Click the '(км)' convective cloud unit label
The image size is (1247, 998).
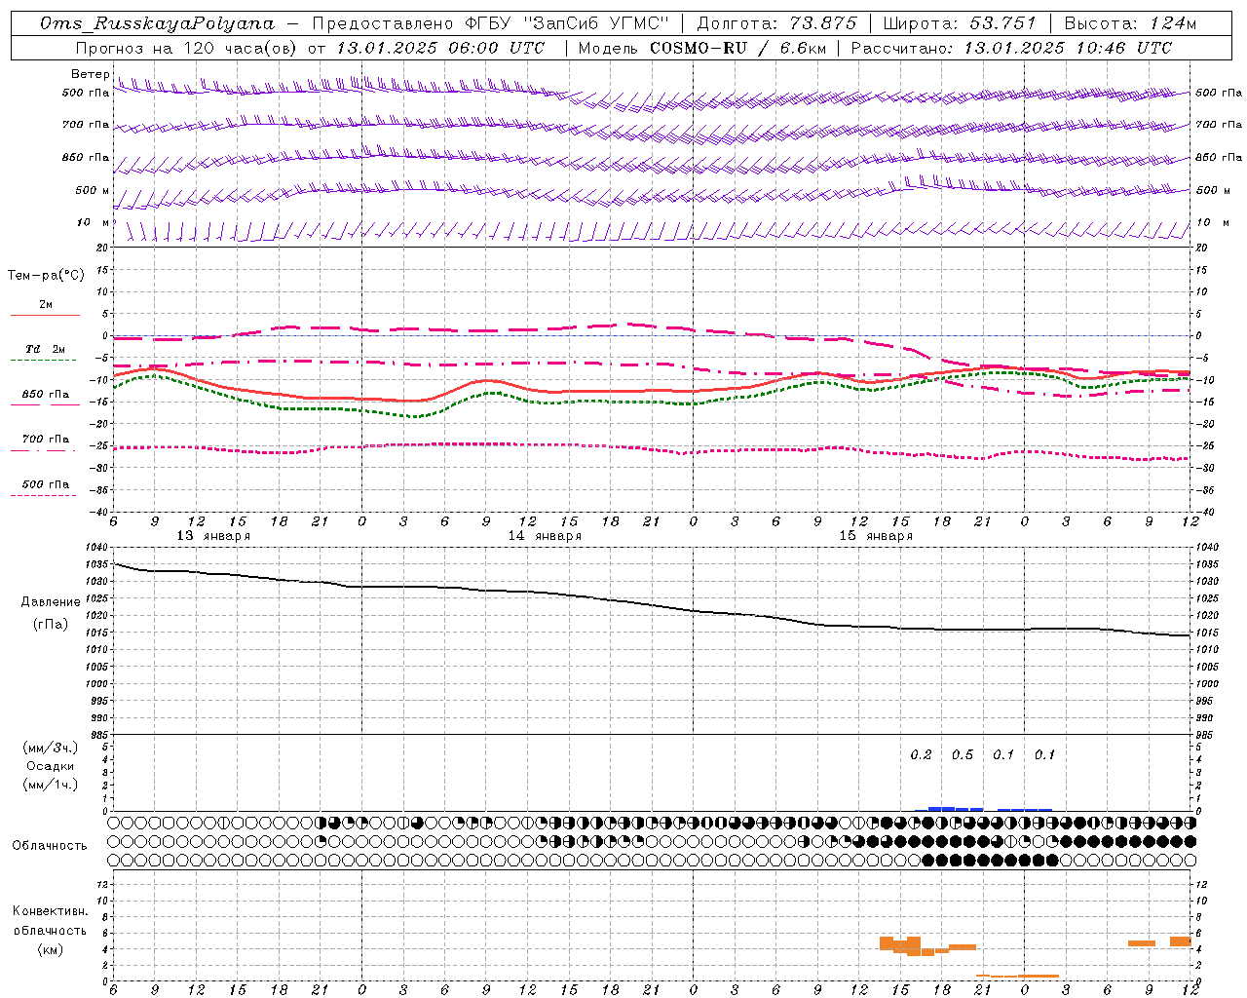(51, 949)
